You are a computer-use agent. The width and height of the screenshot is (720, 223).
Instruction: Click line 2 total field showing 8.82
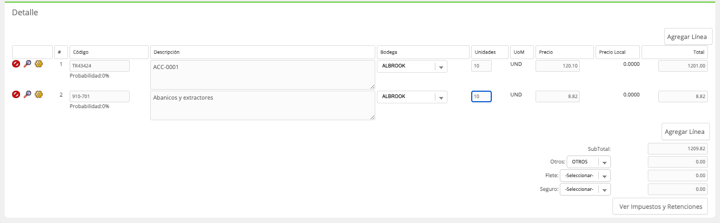683,96
